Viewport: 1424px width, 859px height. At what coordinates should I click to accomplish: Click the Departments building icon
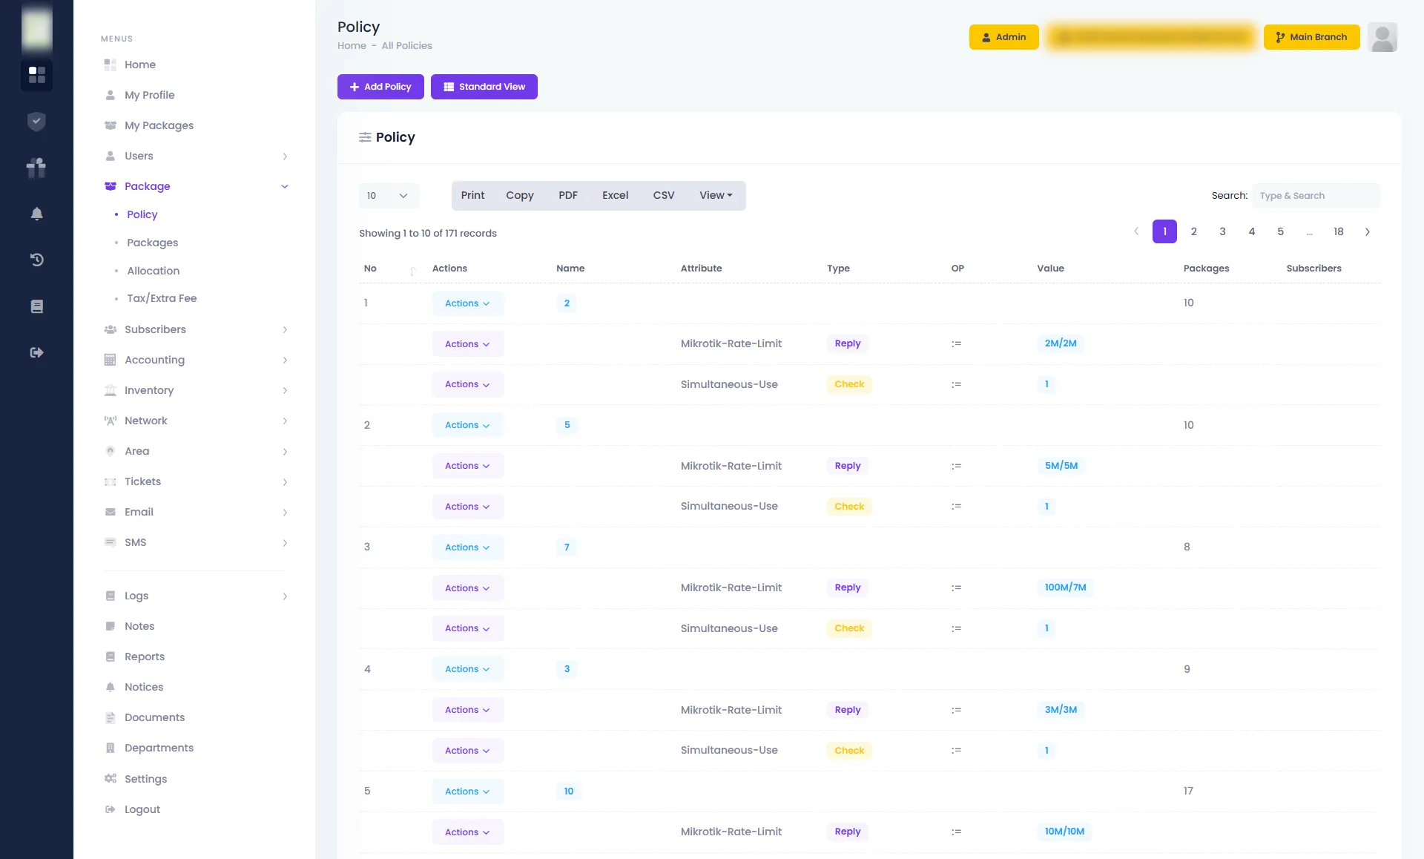[x=111, y=748]
